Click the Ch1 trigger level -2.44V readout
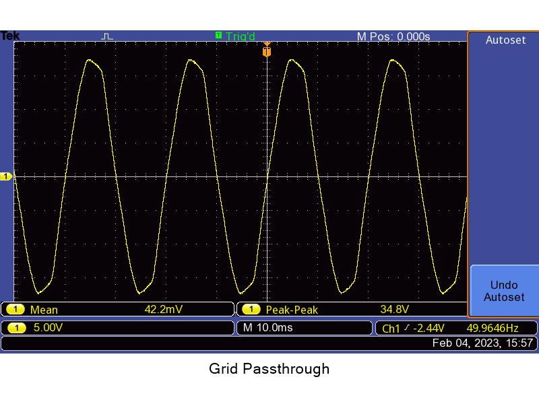 tap(413, 328)
